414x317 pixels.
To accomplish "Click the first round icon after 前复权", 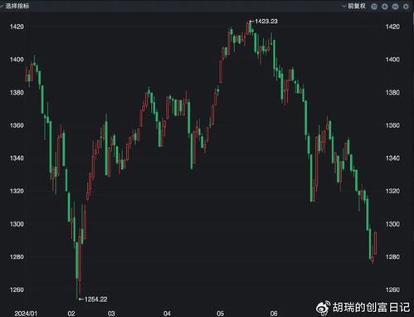I will pos(374,7).
